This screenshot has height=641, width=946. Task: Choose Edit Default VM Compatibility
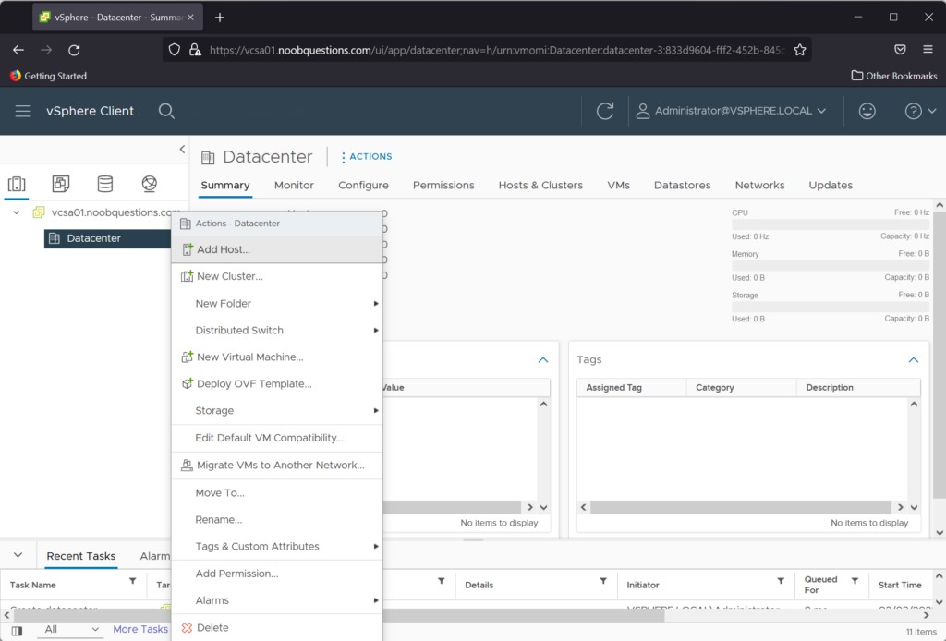[277, 438]
